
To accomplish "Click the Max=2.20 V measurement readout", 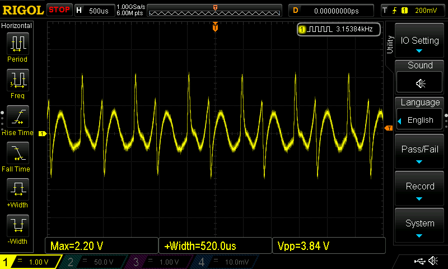I will (101, 245).
